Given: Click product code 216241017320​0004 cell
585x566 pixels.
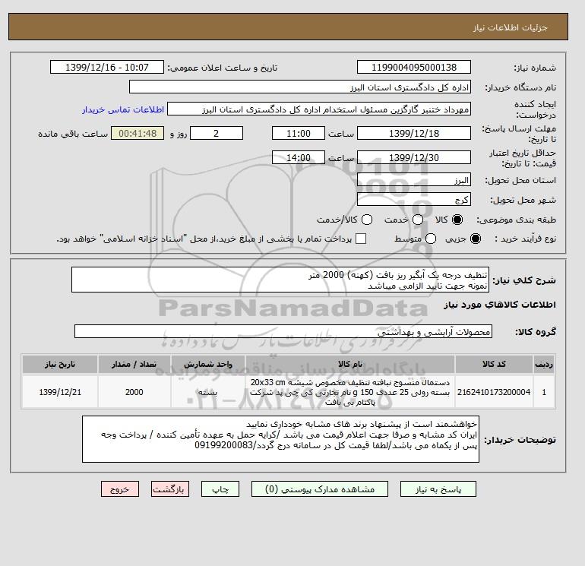Looking at the screenshot, I should [x=494, y=392].
